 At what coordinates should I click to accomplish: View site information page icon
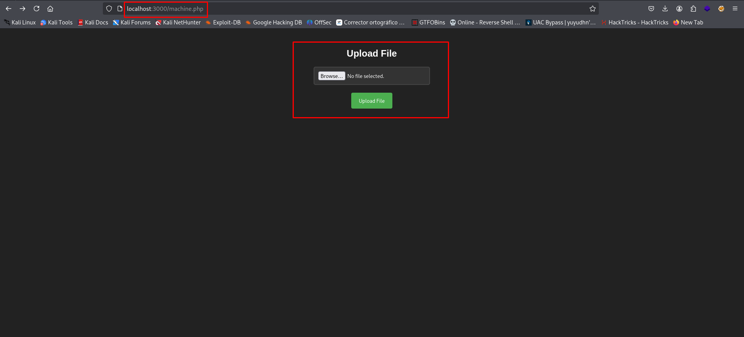pos(120,9)
